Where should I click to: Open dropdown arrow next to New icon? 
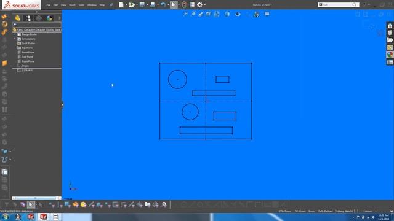126,4
